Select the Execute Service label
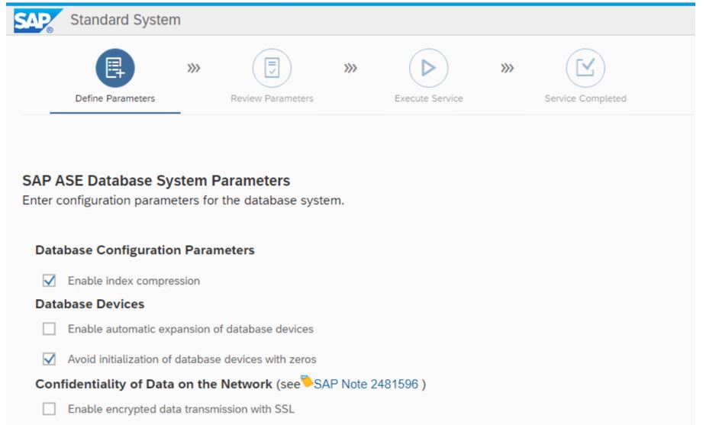 [429, 98]
